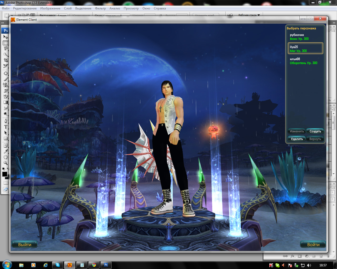Select character ilya25 in the list

[x=305, y=49]
